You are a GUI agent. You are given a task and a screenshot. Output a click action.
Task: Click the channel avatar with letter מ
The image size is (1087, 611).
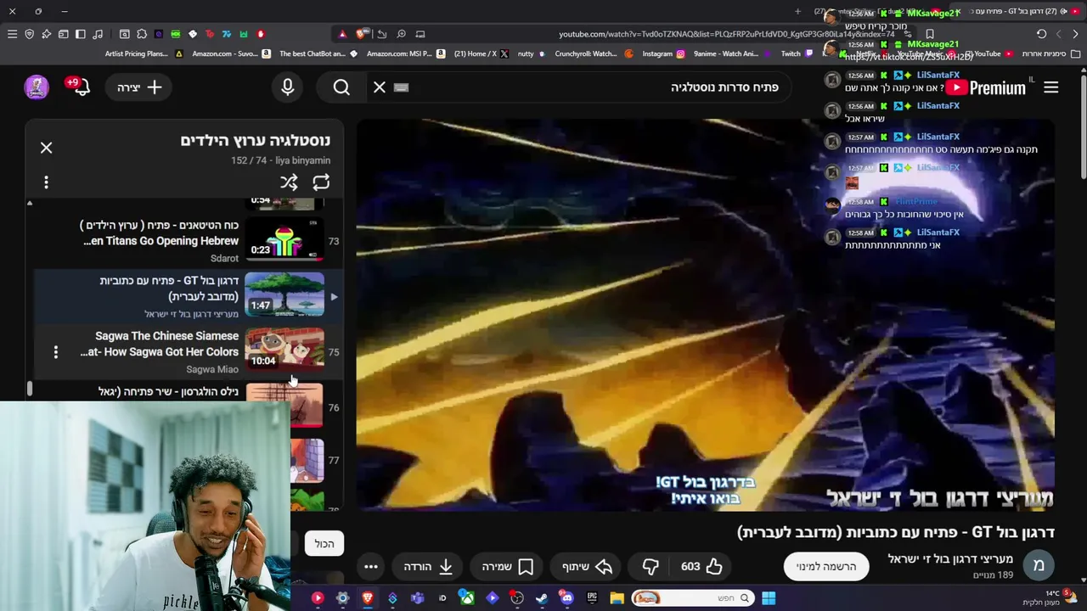point(1039,565)
